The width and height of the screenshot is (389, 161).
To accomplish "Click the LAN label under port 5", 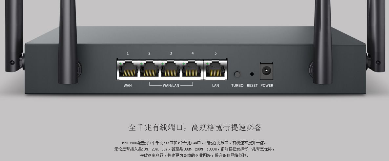I will tap(215, 86).
